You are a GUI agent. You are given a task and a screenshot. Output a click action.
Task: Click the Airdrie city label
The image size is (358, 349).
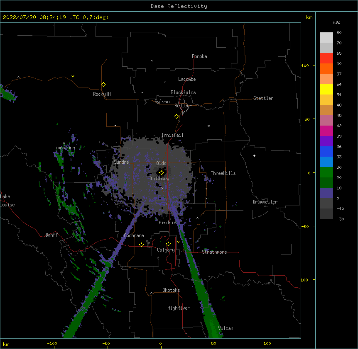168,223
